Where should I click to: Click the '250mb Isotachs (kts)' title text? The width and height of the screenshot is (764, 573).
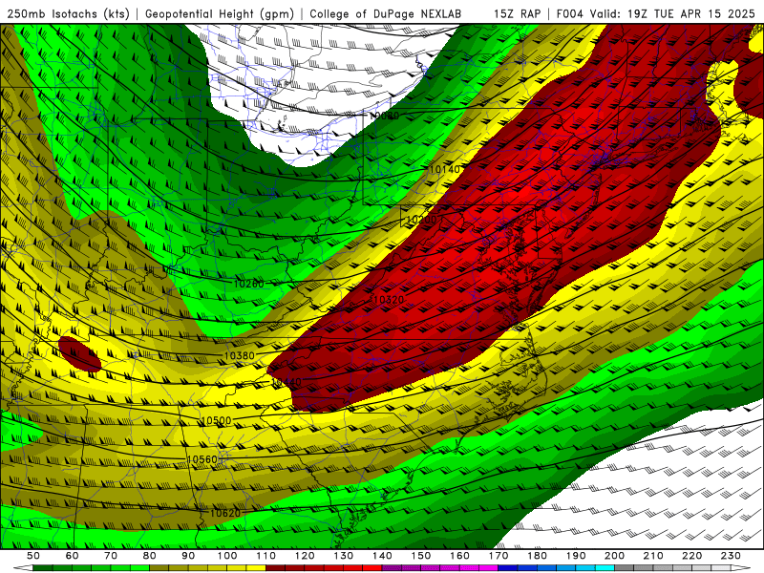pos(68,13)
